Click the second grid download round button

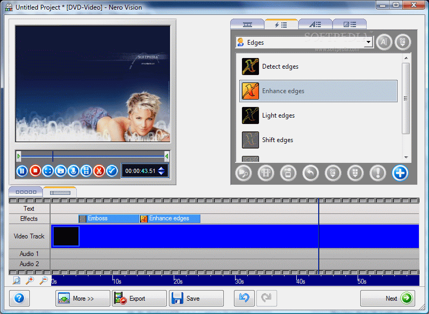click(355, 173)
